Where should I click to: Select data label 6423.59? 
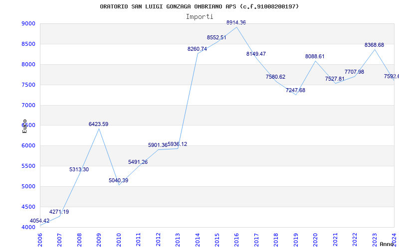pos(98,124)
